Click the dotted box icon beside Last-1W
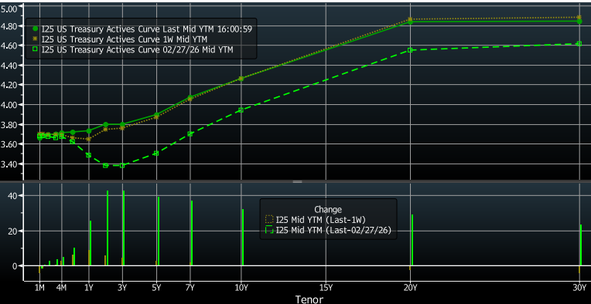The image size is (591, 304). point(269,219)
